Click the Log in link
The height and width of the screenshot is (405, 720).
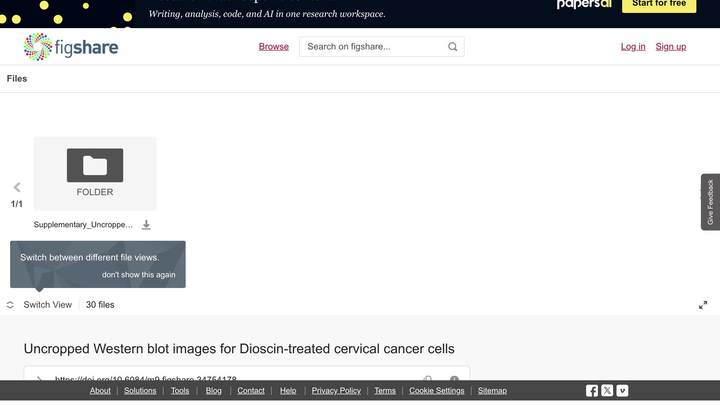point(633,47)
